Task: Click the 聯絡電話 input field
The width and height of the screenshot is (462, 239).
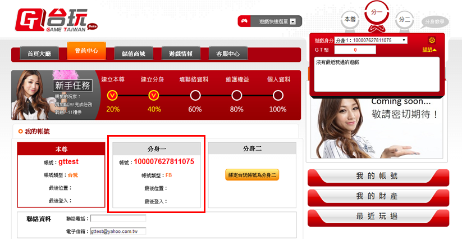Action: 118,219
